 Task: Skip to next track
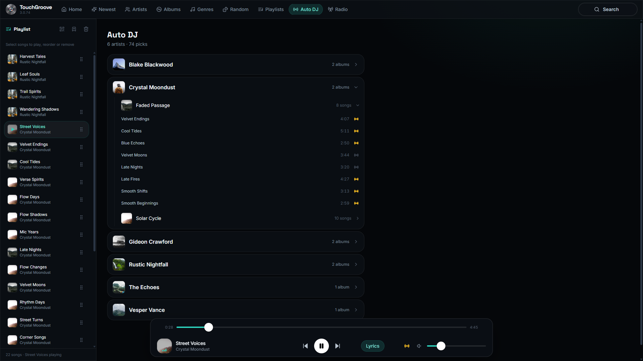click(x=338, y=346)
